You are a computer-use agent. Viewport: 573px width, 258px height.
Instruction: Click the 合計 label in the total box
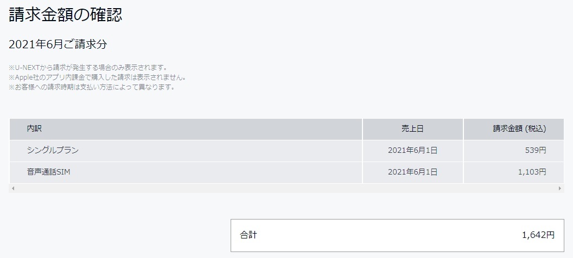249,235
